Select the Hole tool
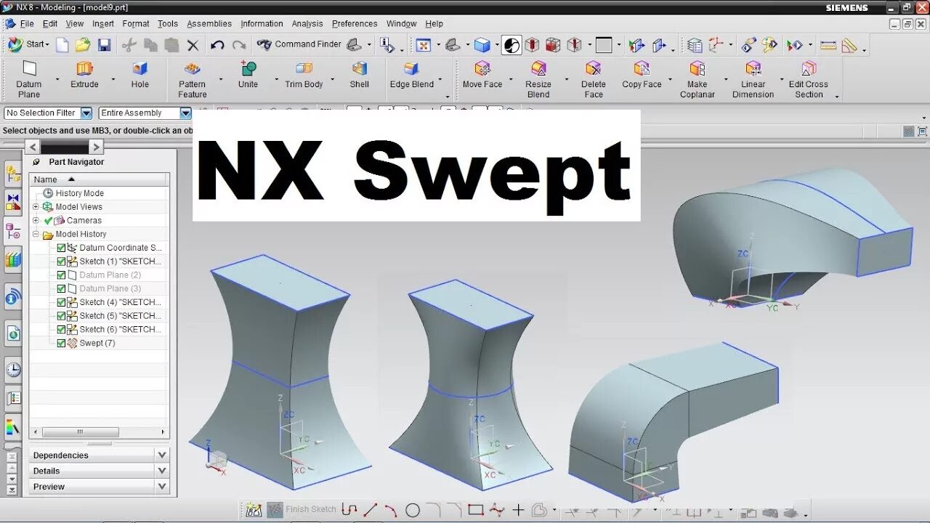The height and width of the screenshot is (523, 930). (140, 69)
